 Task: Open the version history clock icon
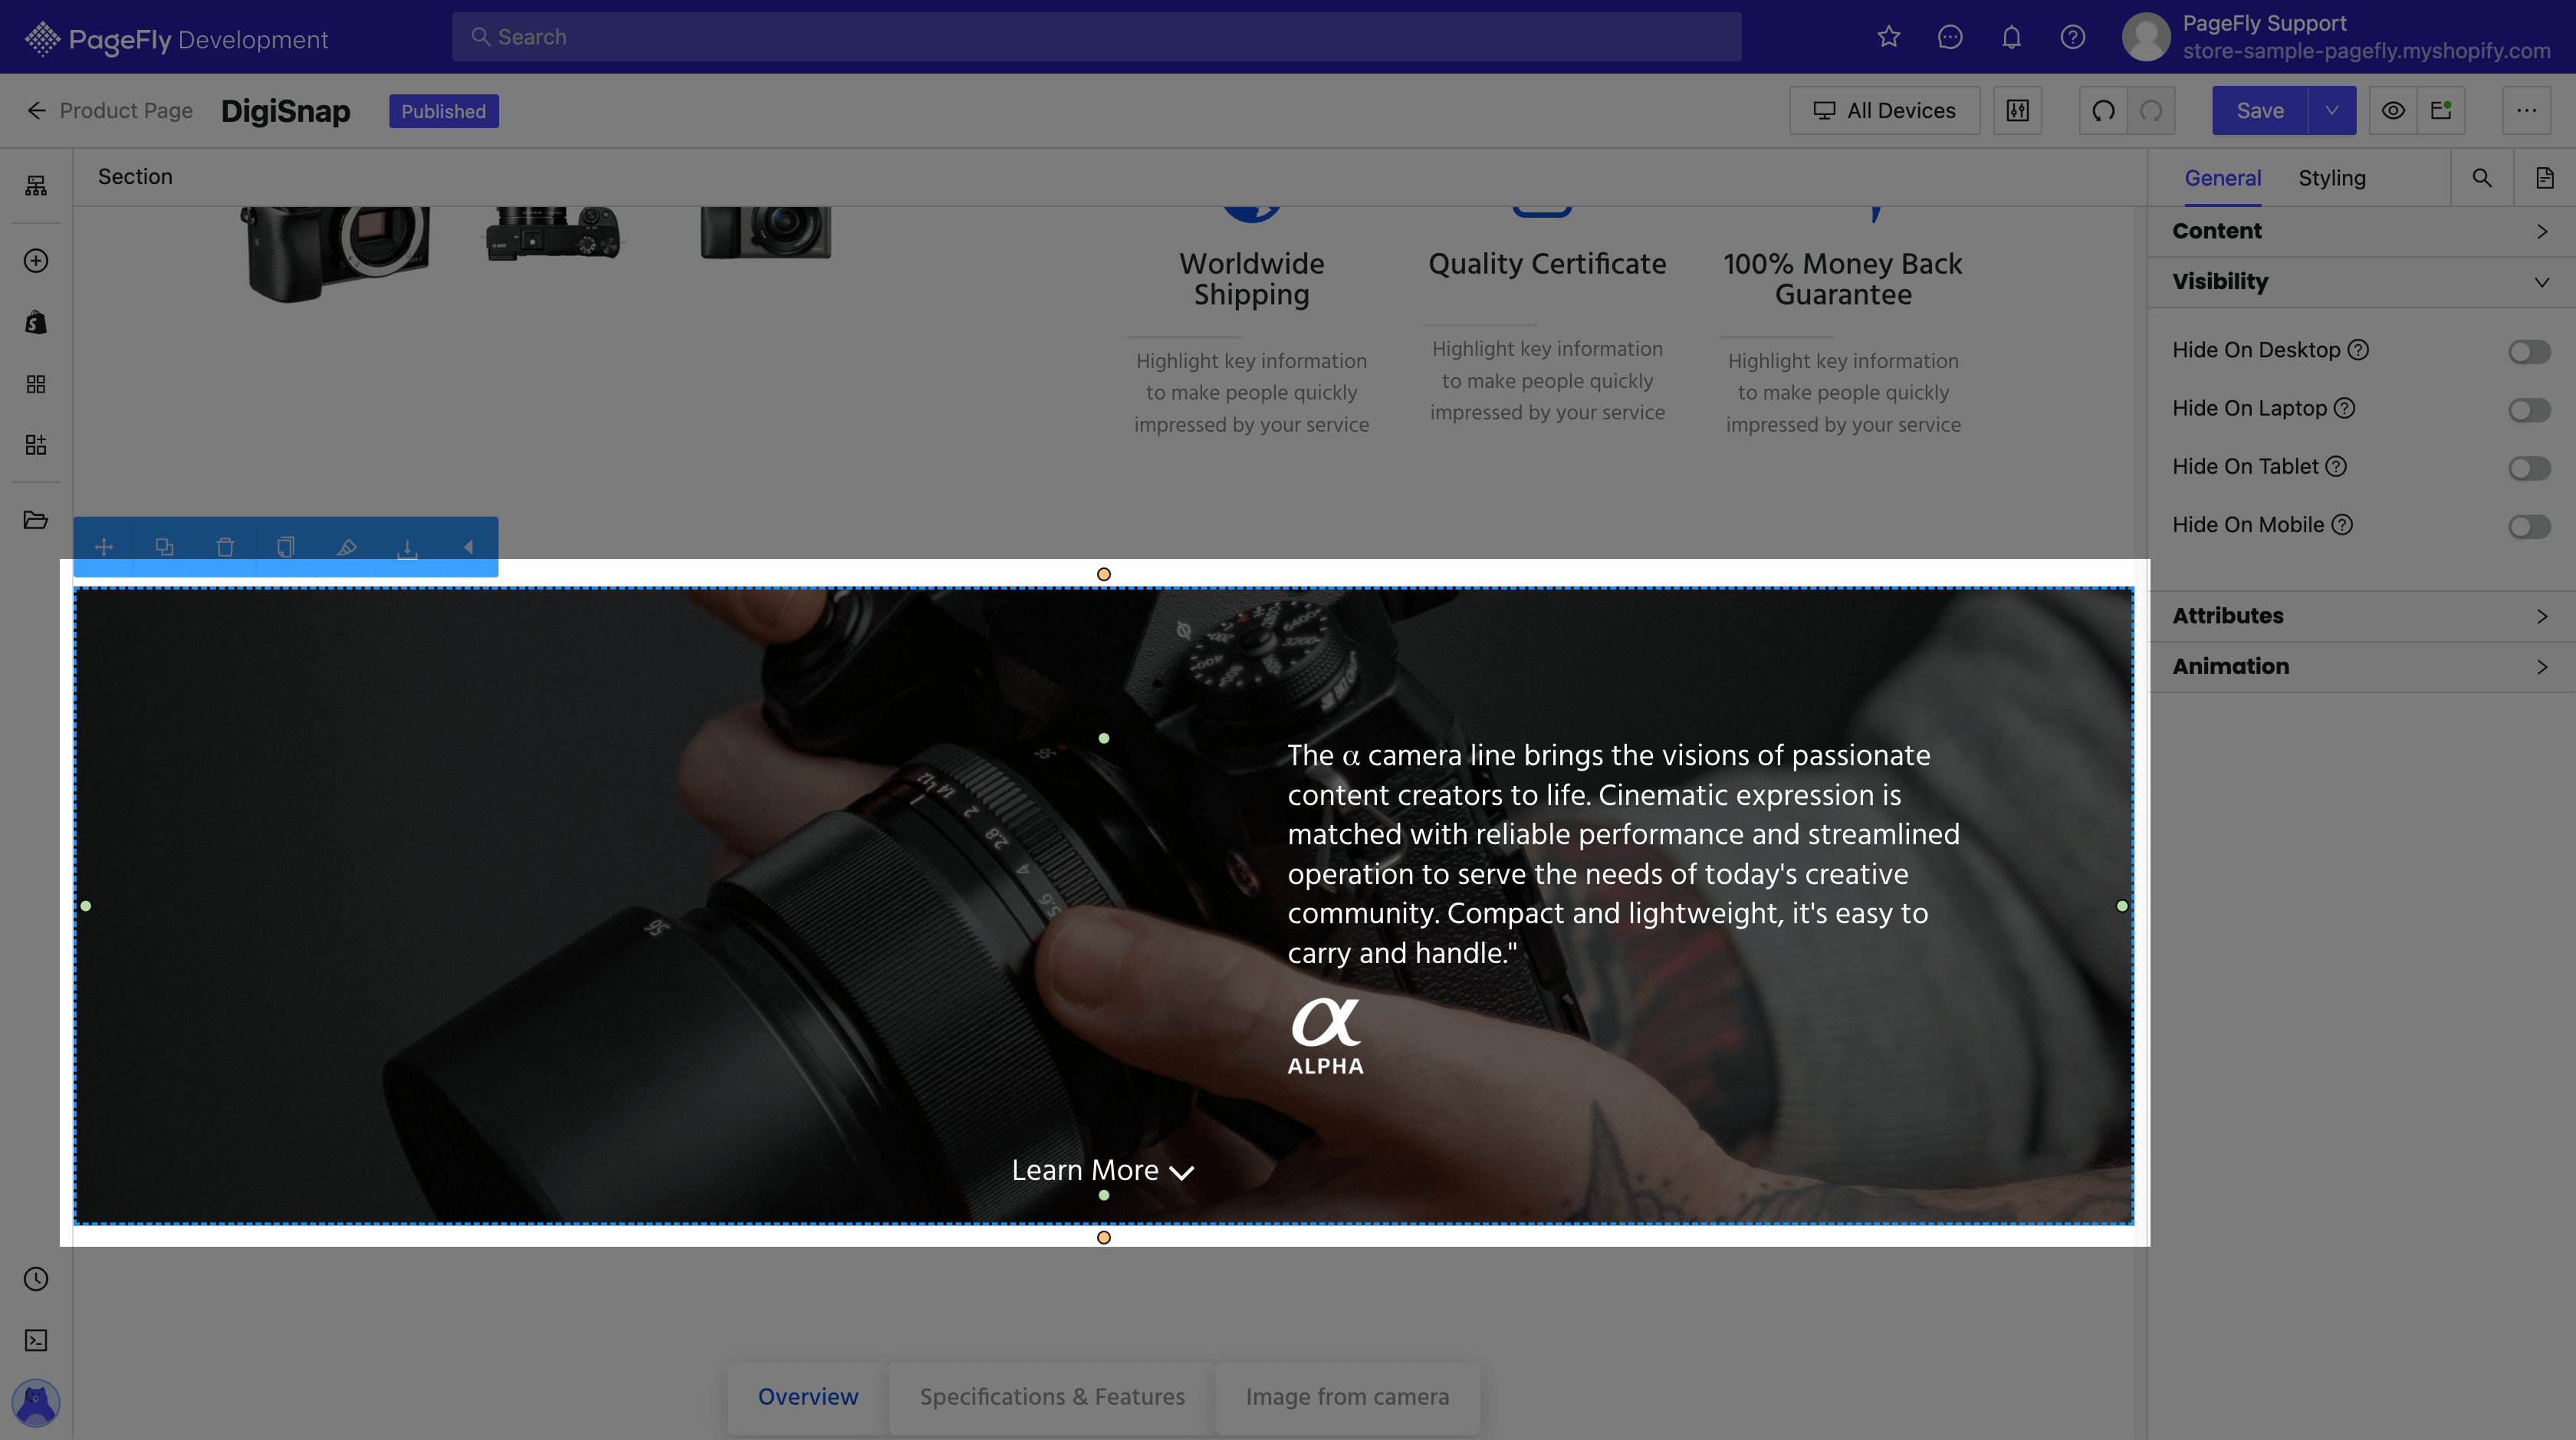tap(36, 1279)
